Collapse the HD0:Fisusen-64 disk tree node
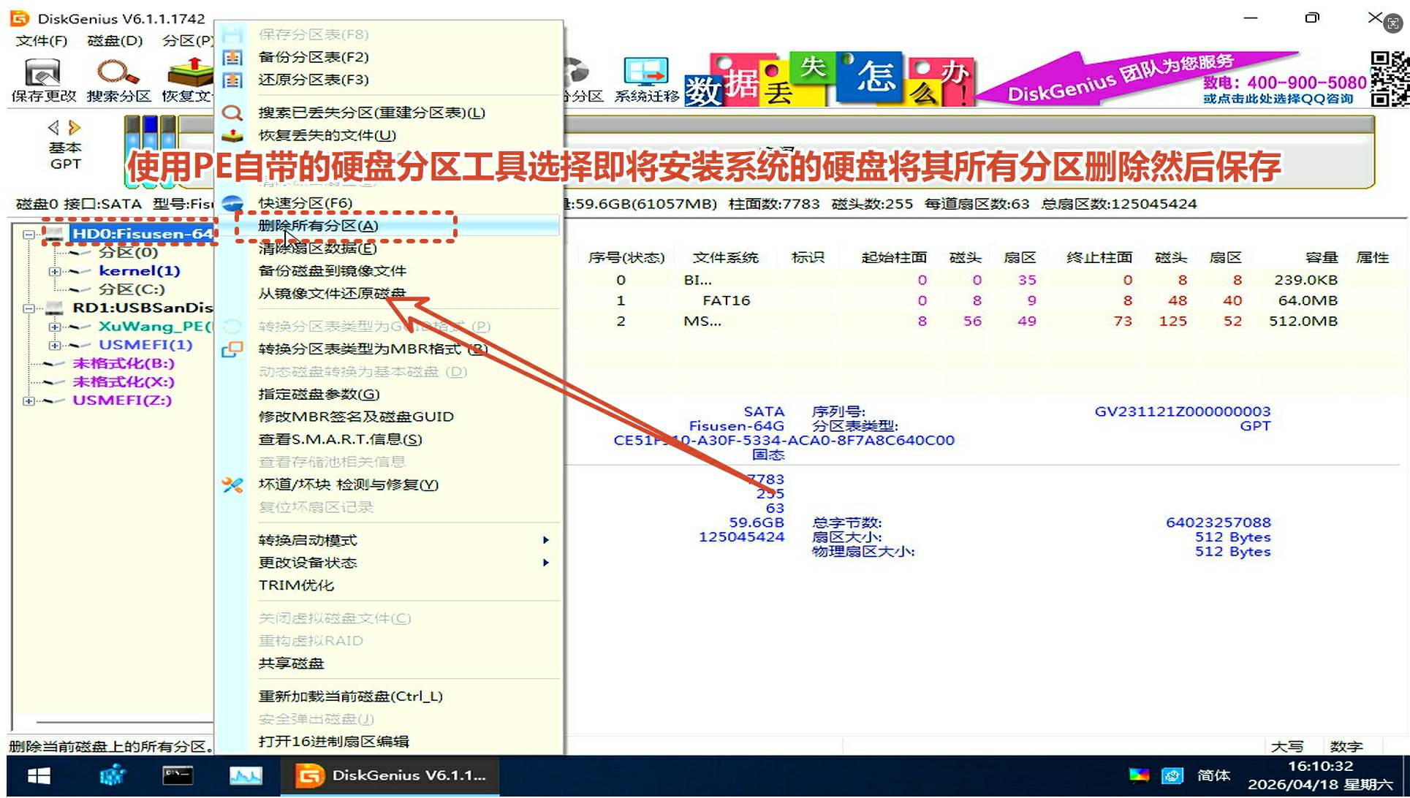This screenshot has height=798, width=1410. 29,235
